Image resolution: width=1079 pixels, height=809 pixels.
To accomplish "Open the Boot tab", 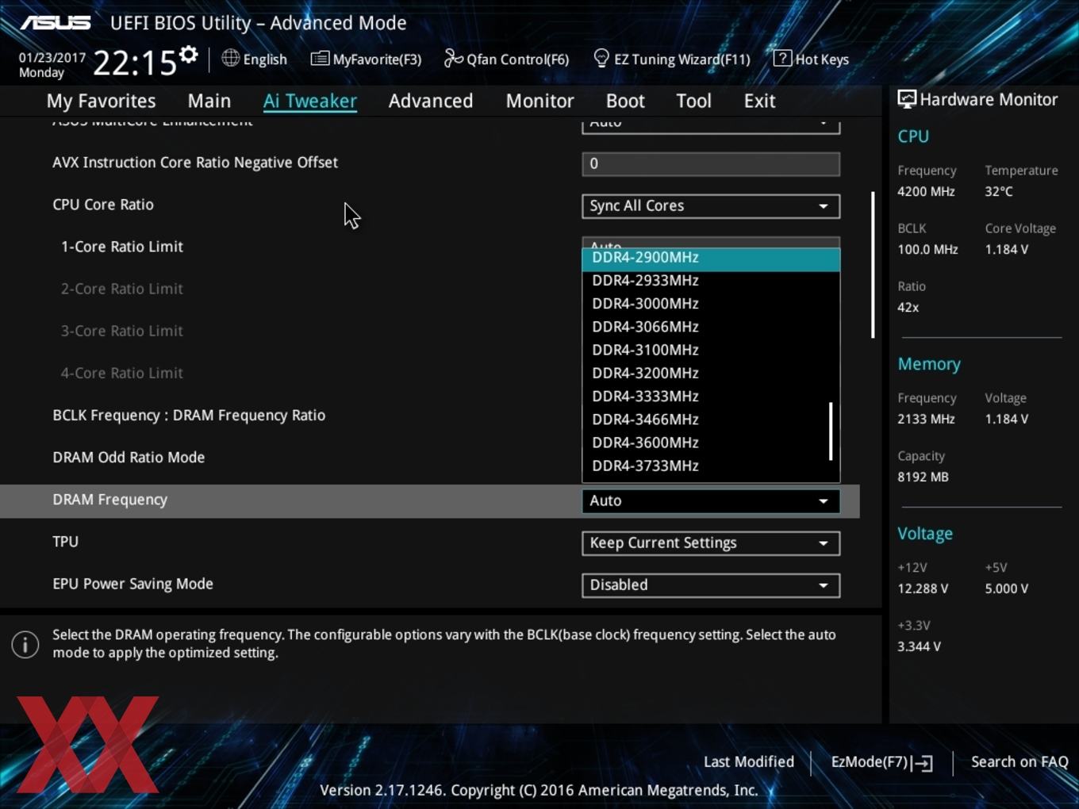I will tap(625, 101).
